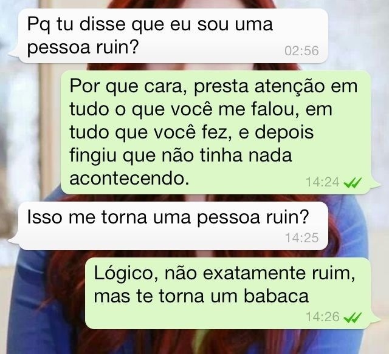The width and height of the screenshot is (389, 354).
Task: Tap the 14:25 timestamp
Action: click(x=301, y=238)
